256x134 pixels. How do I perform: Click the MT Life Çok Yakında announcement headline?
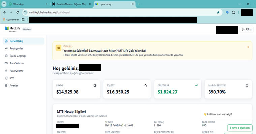[104, 51]
